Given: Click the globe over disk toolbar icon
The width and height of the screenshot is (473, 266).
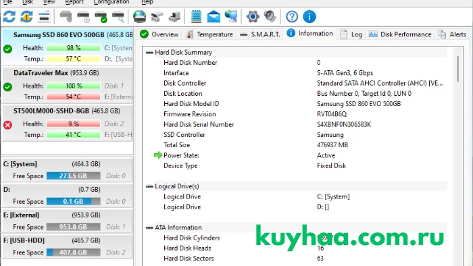Looking at the screenshot, I should click(x=139, y=17).
